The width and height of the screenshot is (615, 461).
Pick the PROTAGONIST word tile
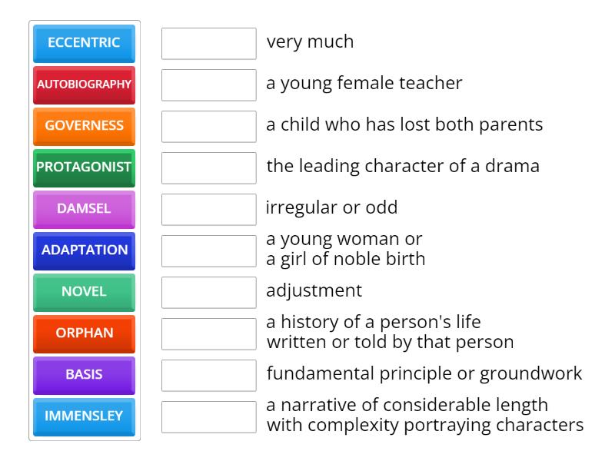point(83,167)
